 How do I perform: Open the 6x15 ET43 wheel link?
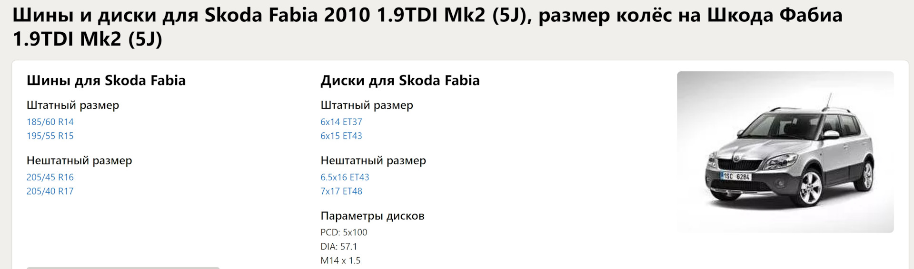tap(341, 136)
